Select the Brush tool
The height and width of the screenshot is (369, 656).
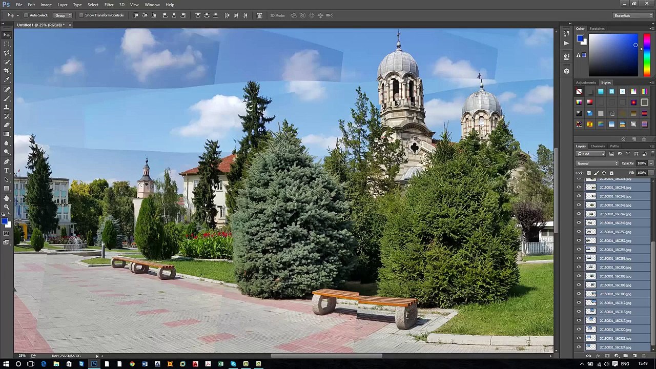[x=7, y=98]
